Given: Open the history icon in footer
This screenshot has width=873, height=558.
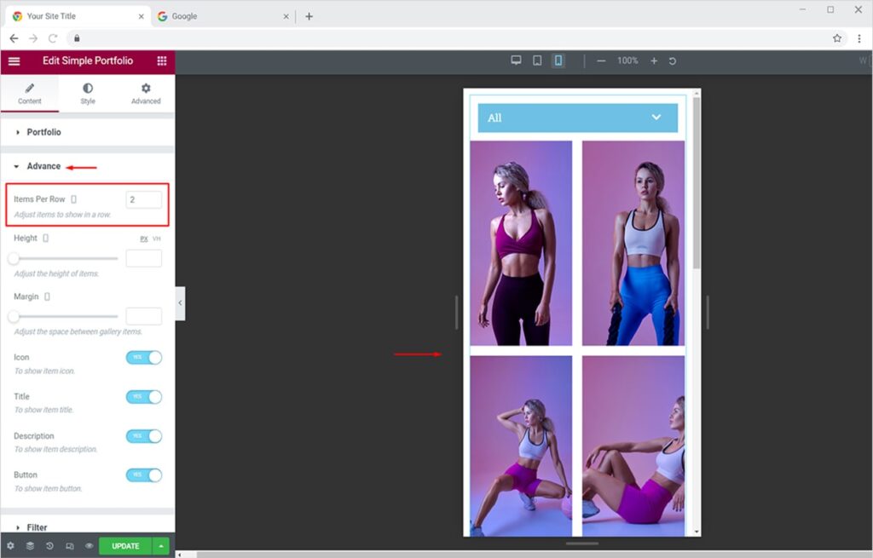Looking at the screenshot, I should (x=49, y=546).
